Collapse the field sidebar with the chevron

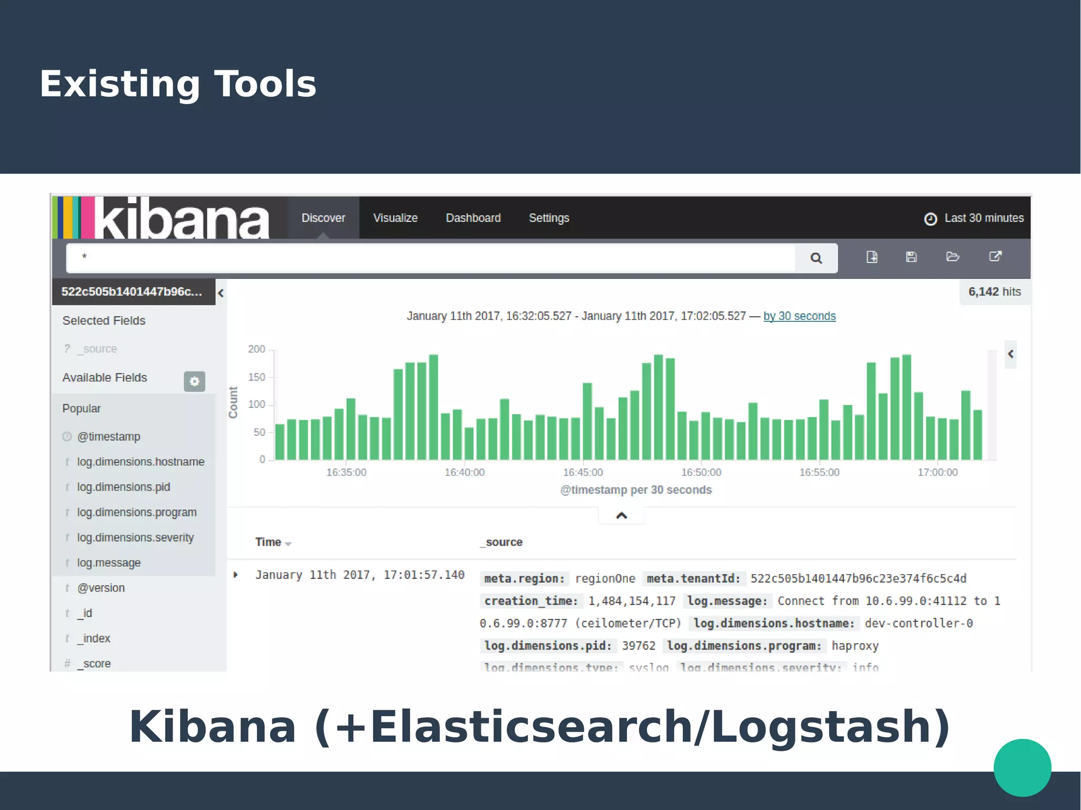click(x=221, y=293)
